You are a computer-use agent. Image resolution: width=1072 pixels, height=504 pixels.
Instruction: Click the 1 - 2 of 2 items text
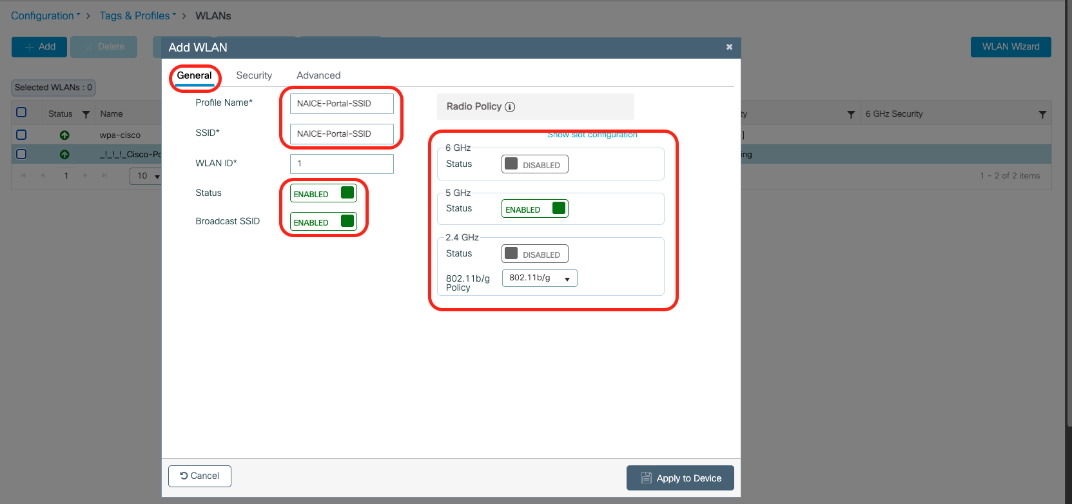[1010, 176]
